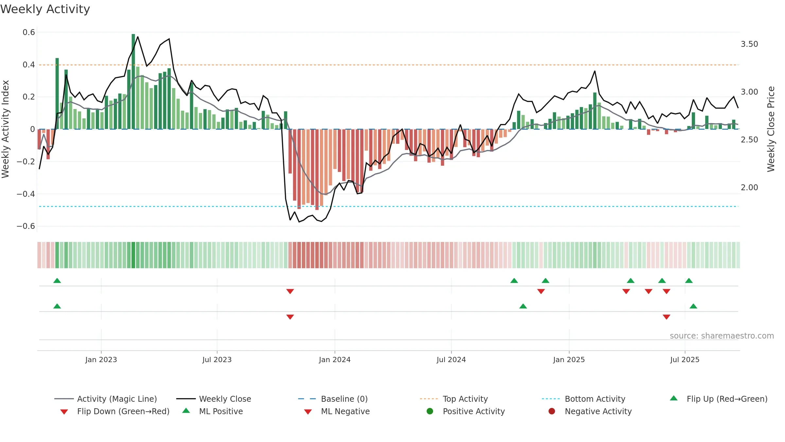
Task: Toggle the Activity (Magic Line) legend entry
Action: (106, 399)
